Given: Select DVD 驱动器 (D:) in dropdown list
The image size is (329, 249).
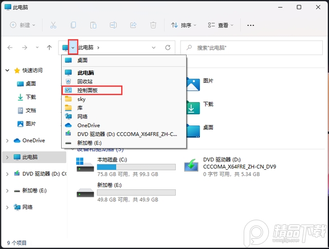Looking at the screenshot, I should [x=124, y=134].
